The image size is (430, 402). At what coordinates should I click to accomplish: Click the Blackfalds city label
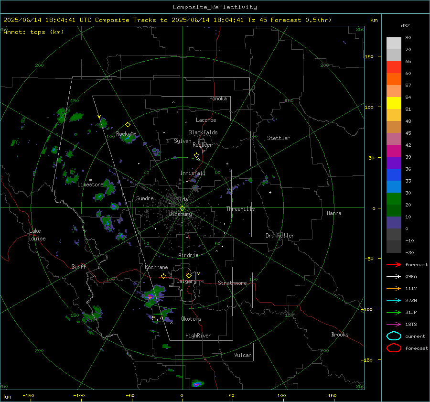tap(203, 132)
